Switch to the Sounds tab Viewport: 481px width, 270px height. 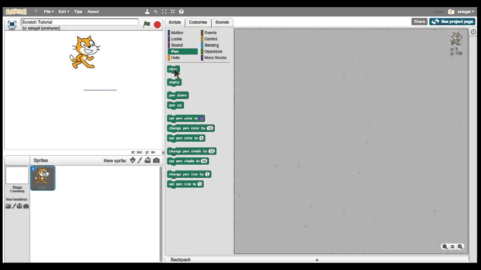(x=222, y=22)
